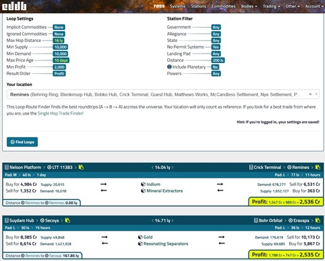This screenshot has width=325, height=261.
Task: Copy LTT 11383 system name icon
Action: [x=81, y=167]
